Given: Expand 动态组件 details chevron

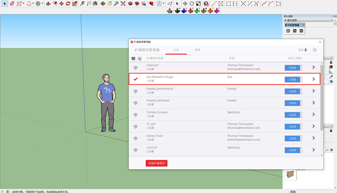Looking at the screenshot, I should pos(314,150).
